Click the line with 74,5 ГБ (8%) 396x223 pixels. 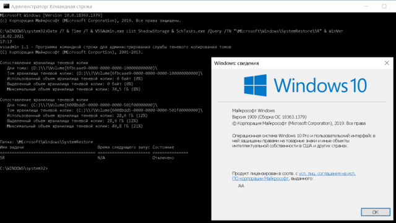pos(74,90)
